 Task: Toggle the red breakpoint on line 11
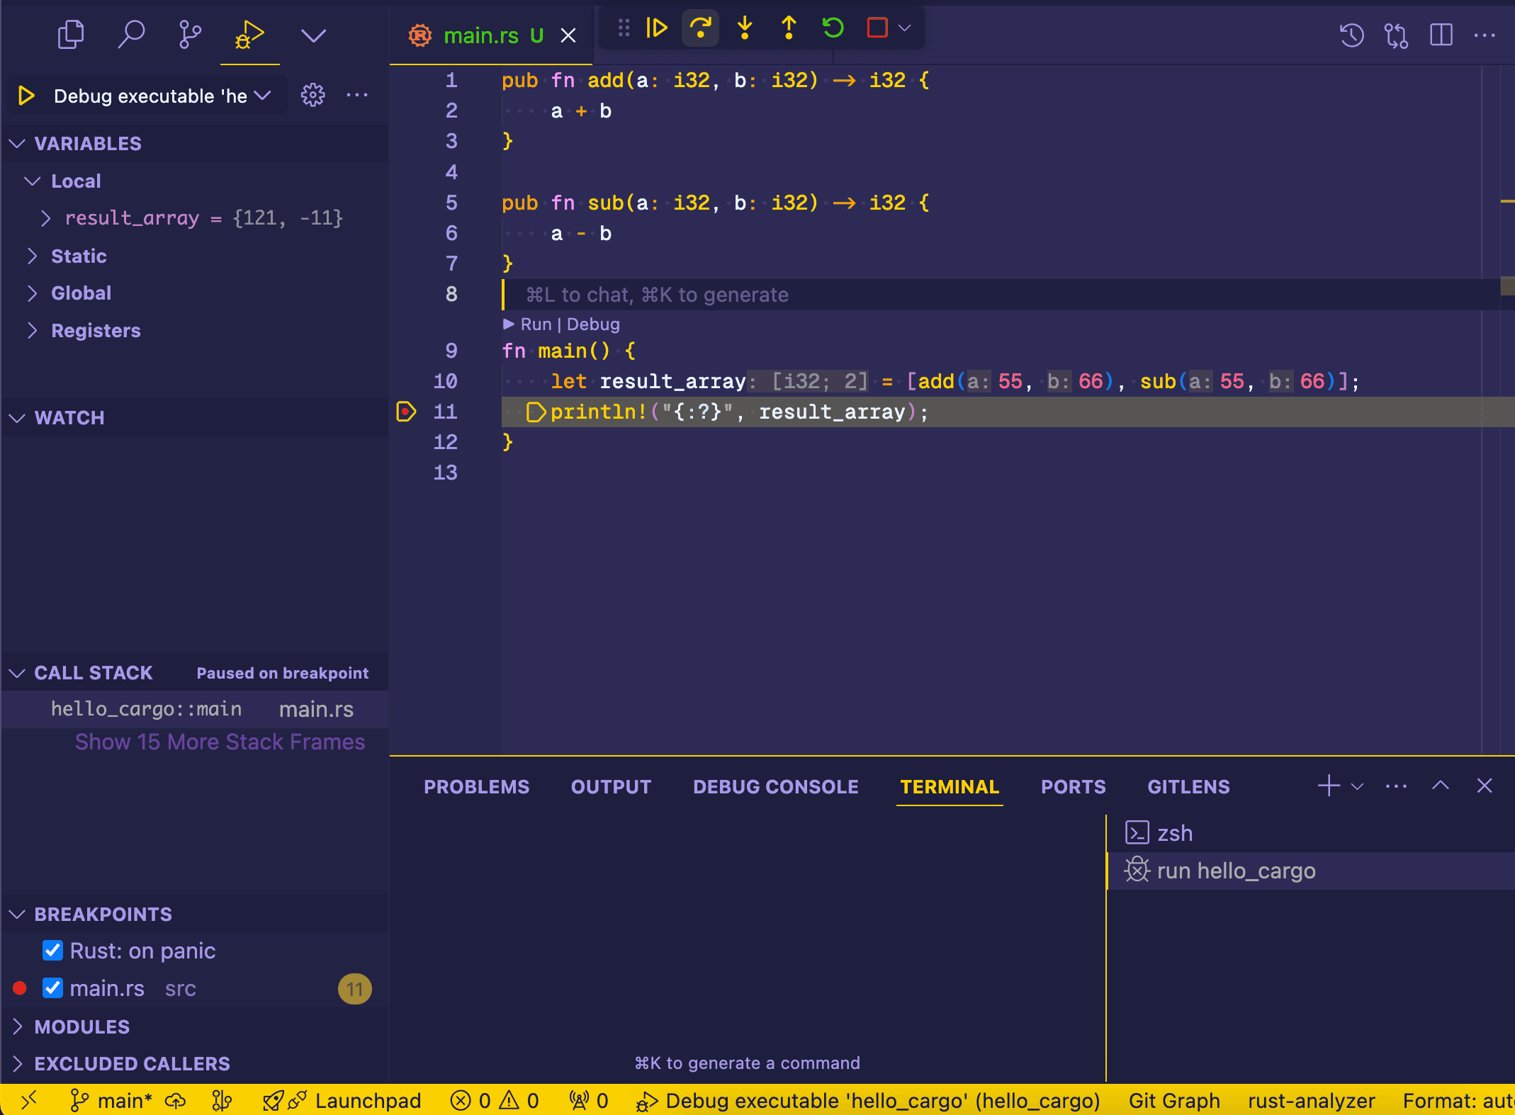click(x=406, y=412)
